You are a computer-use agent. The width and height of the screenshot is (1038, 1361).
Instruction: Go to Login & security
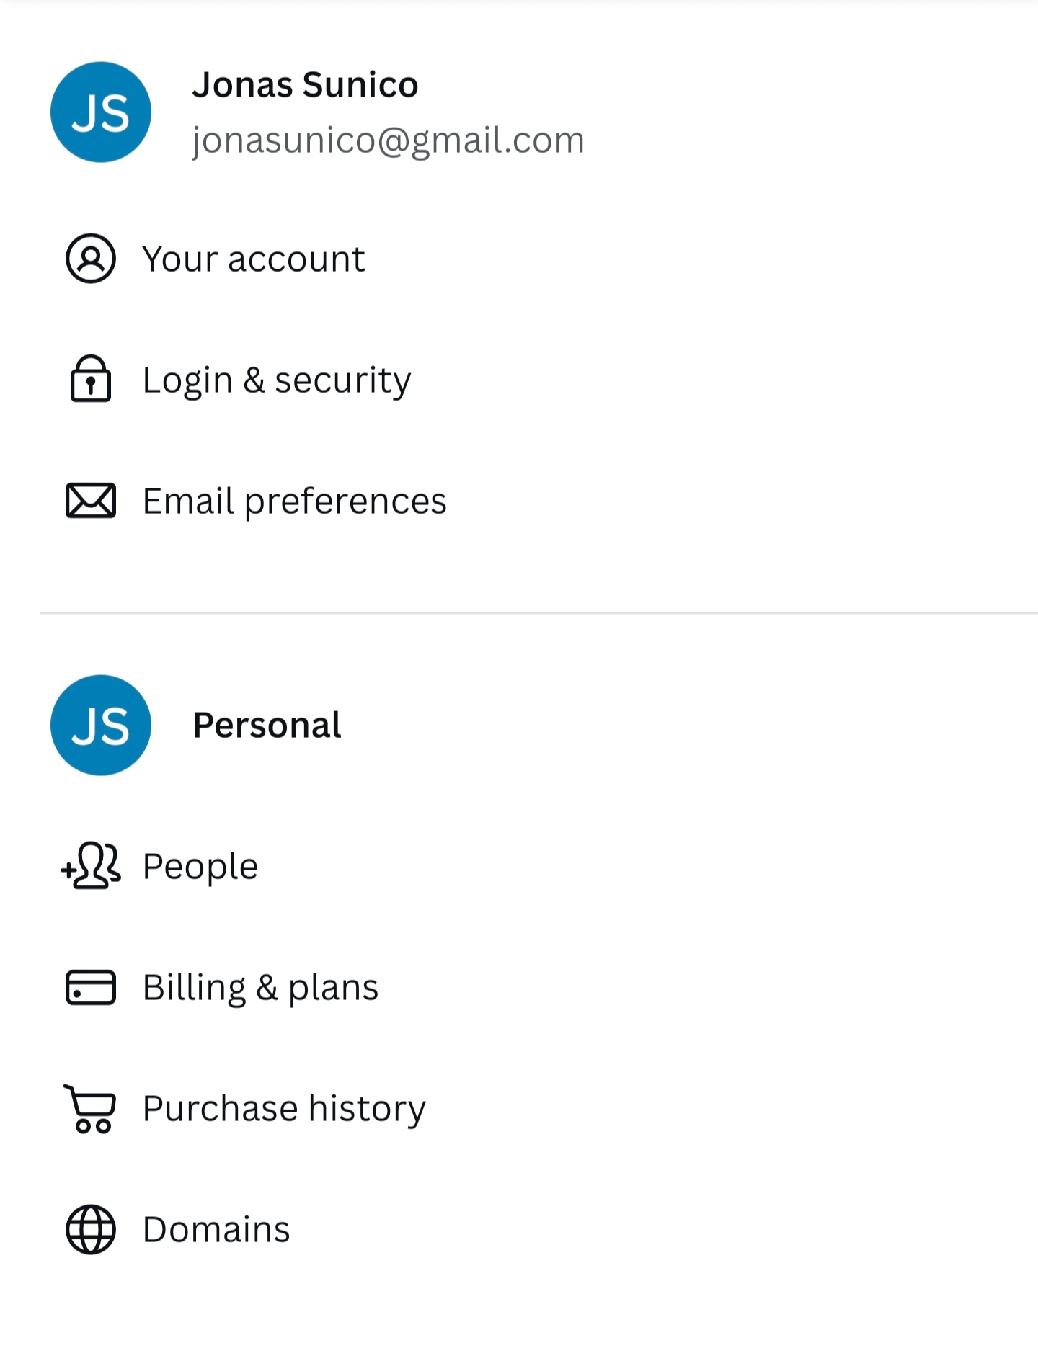277,380
